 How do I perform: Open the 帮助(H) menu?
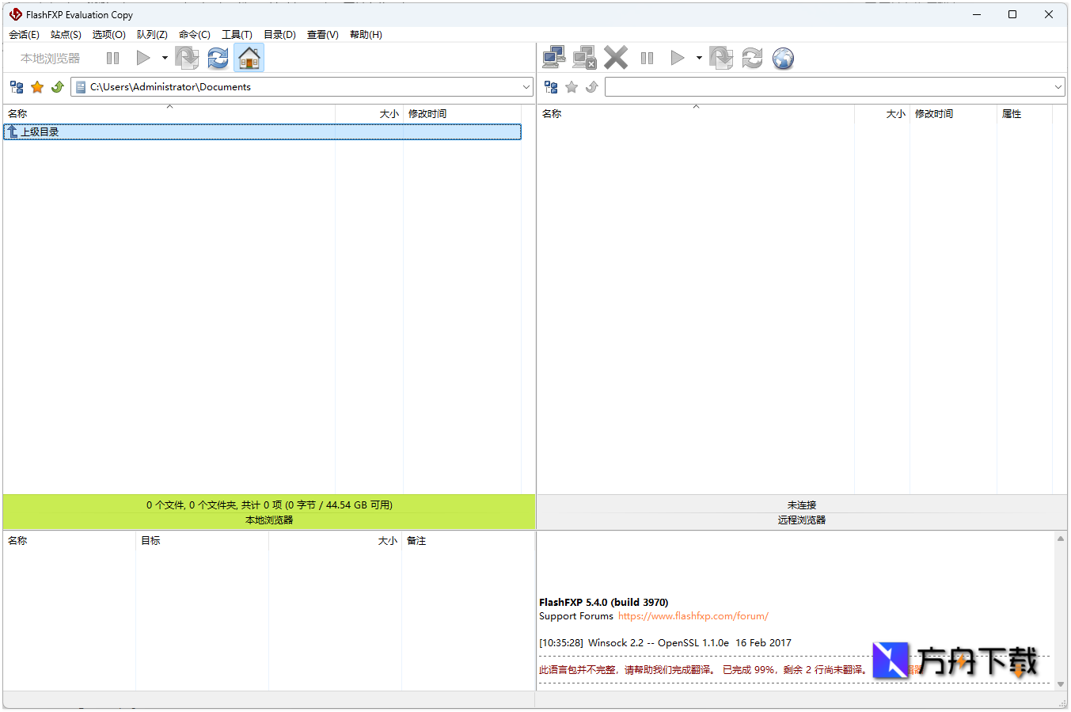[366, 35]
